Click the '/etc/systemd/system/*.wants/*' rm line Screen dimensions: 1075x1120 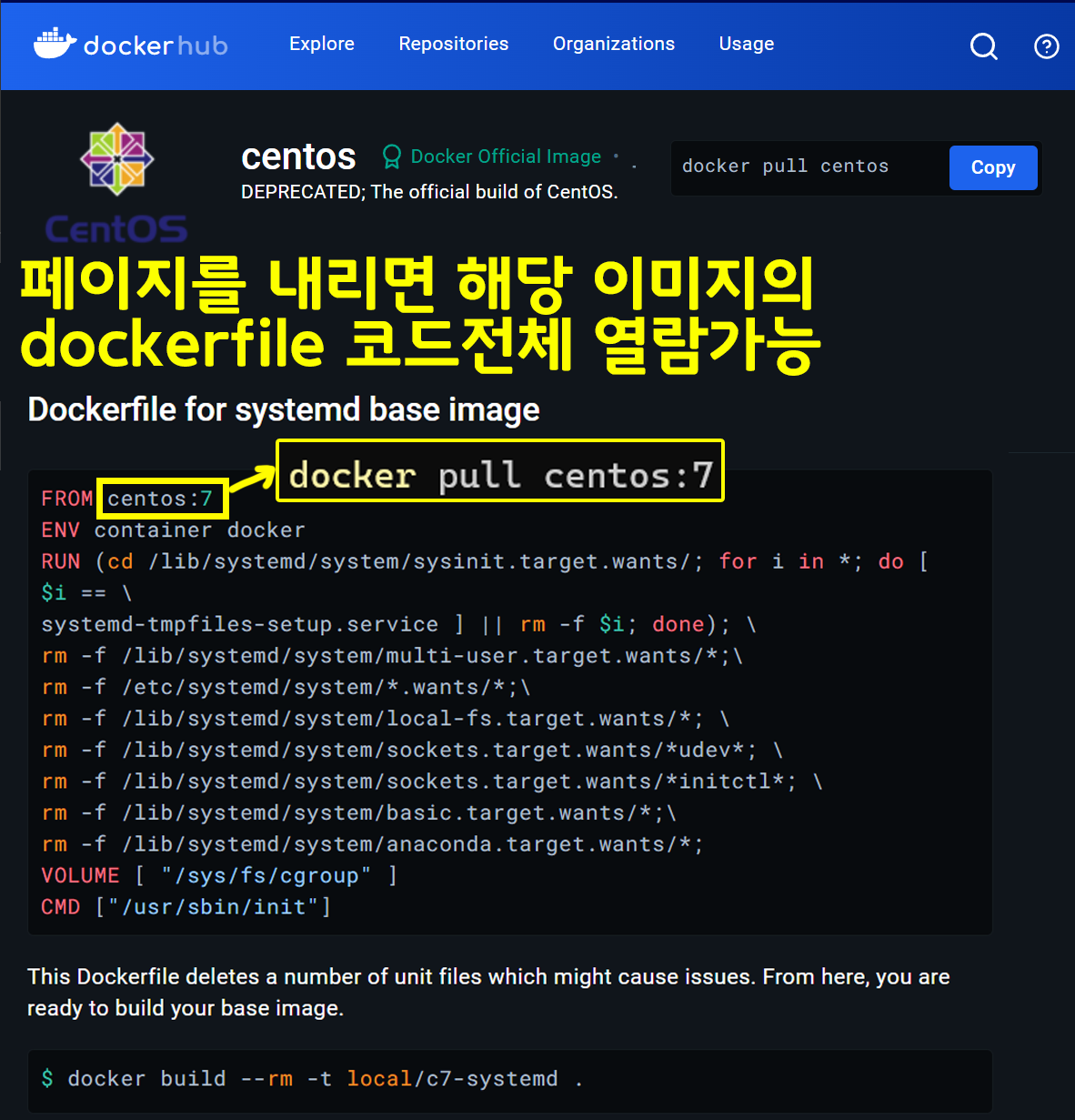[286, 687]
